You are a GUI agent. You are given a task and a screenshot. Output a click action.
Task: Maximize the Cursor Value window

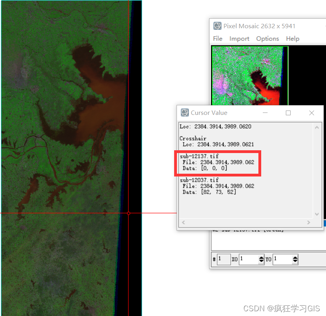point(288,112)
